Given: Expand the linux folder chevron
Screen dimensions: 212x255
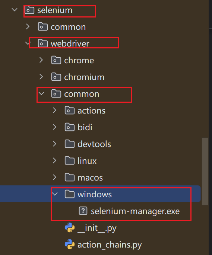Looking at the screenshot, I should [x=55, y=160].
